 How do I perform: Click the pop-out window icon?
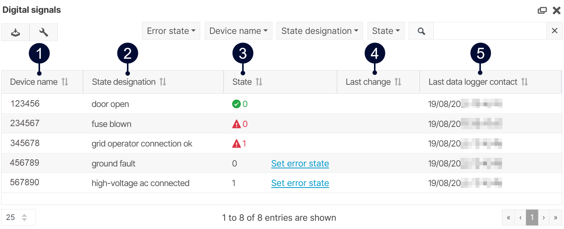tap(542, 11)
